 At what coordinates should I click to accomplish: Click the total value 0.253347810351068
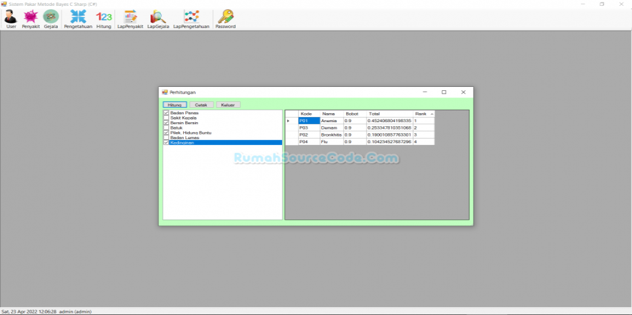[390, 127]
